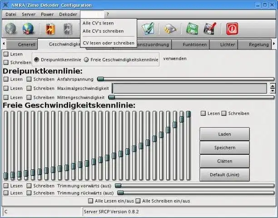This screenshot has width=278, height=218.
Task: Click the status field showing "C"
Action: pyautogui.click(x=42, y=212)
